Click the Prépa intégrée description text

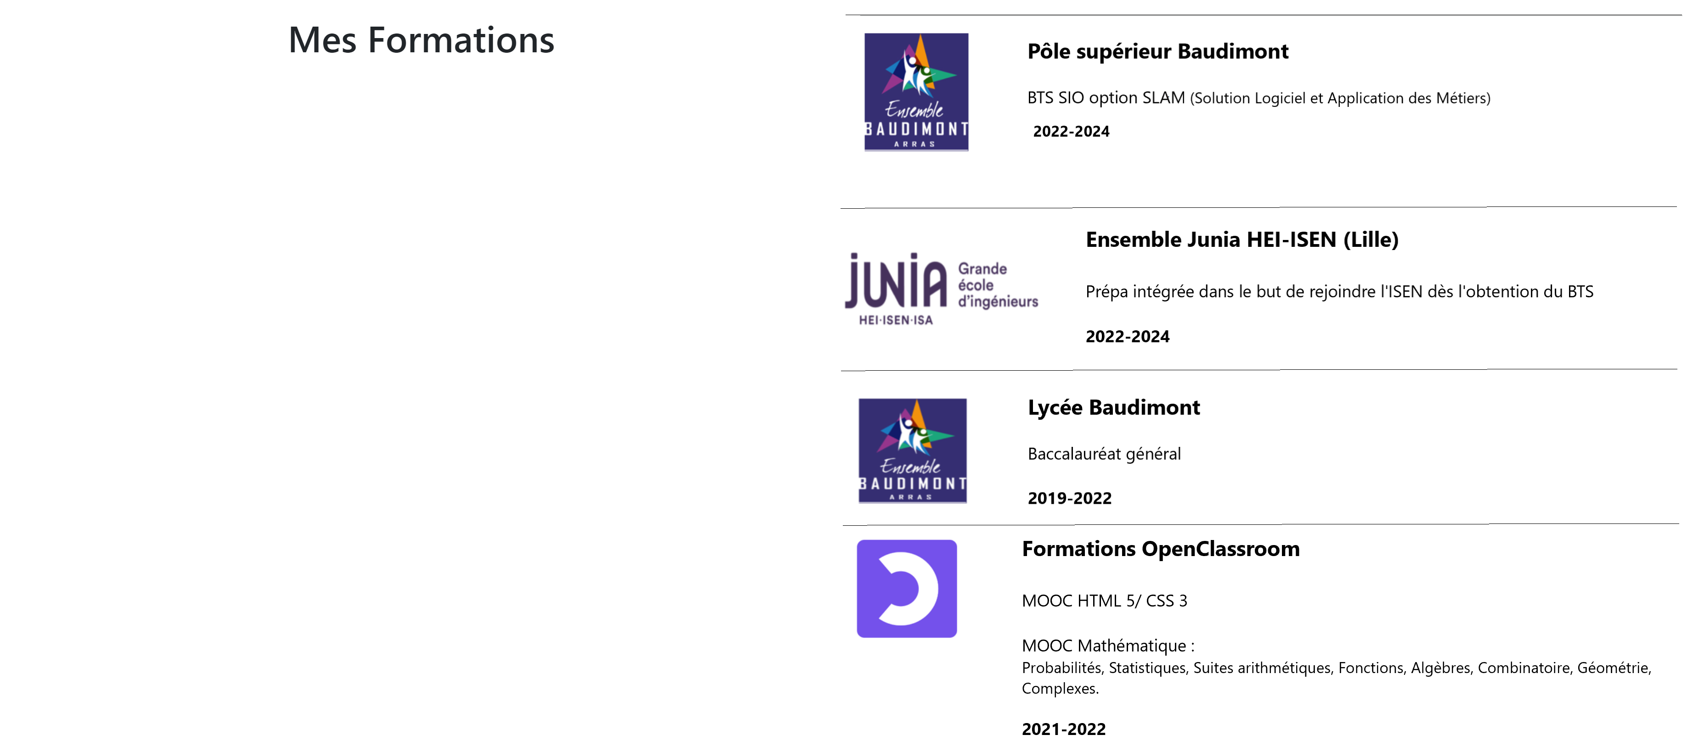coord(1339,292)
